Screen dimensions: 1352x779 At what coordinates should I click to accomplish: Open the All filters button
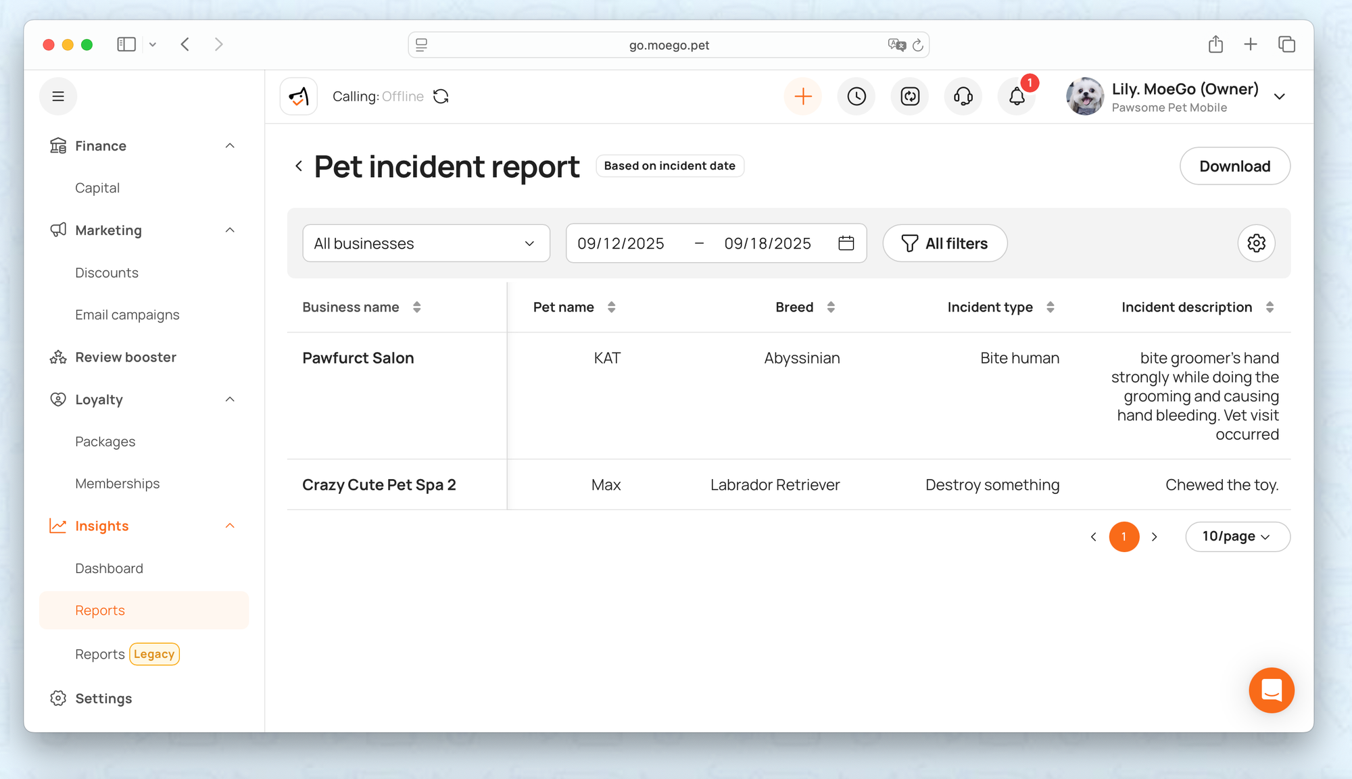coord(944,243)
